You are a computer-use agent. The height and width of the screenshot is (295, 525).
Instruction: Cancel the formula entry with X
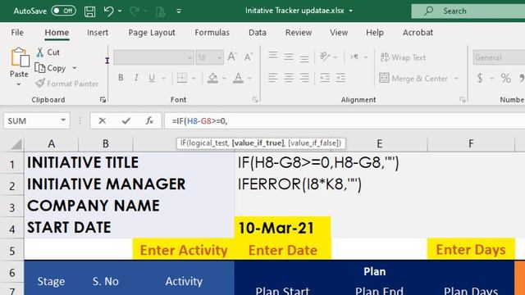(x=102, y=120)
